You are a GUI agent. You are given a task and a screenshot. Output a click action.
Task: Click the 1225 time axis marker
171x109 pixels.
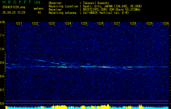click(84, 23)
